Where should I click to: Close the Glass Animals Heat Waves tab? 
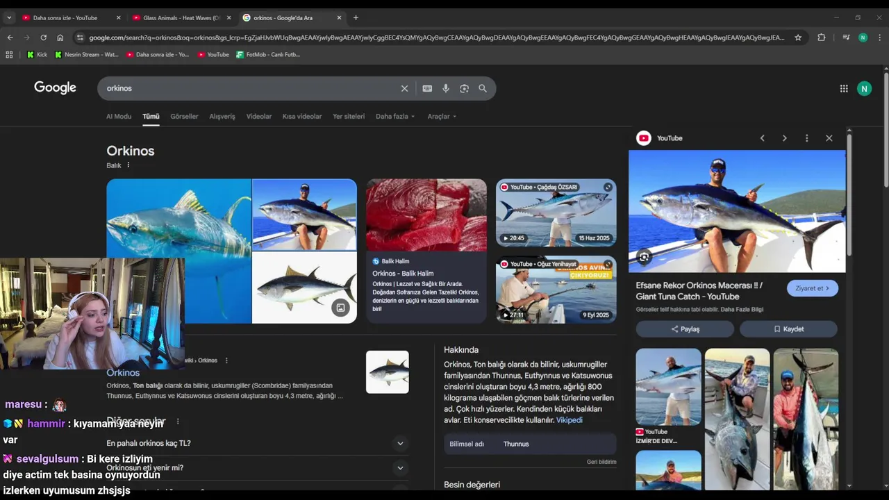[x=229, y=17]
